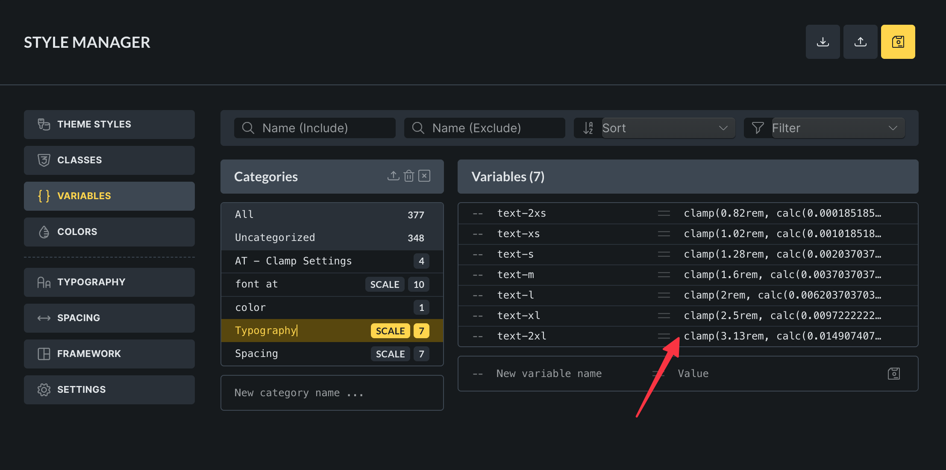Toggle SCALE badge on Typography category
This screenshot has height=470, width=946.
point(390,331)
